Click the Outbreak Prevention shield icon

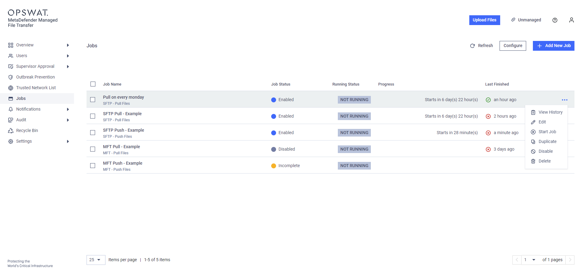(11, 77)
